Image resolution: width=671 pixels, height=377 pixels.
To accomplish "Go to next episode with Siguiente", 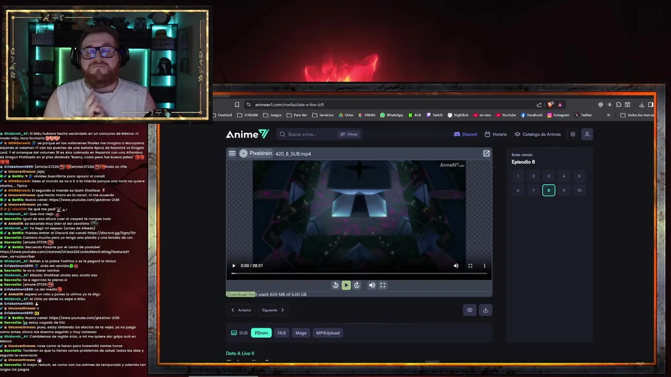I will (x=273, y=310).
